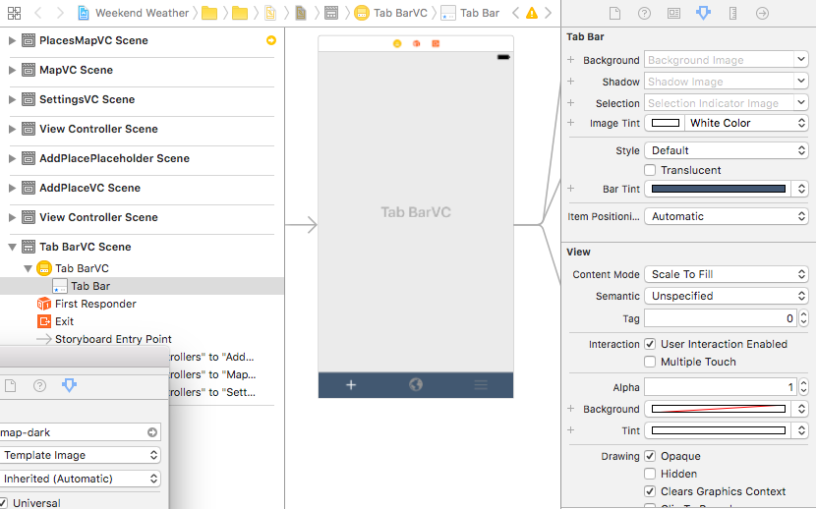The height and width of the screenshot is (509, 817).
Task: Click the Tag value field
Action: coord(721,318)
